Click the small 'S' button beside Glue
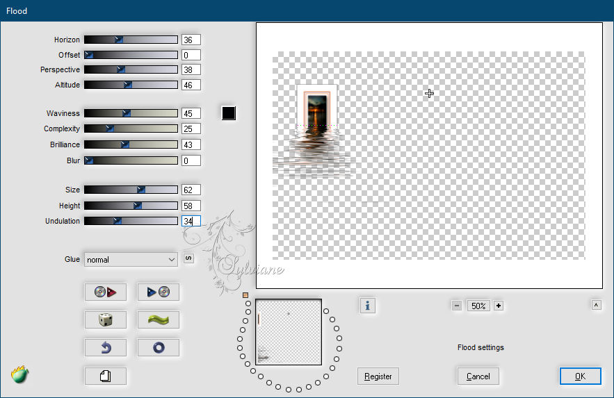Screen dimensions: 614x398 (x=188, y=258)
